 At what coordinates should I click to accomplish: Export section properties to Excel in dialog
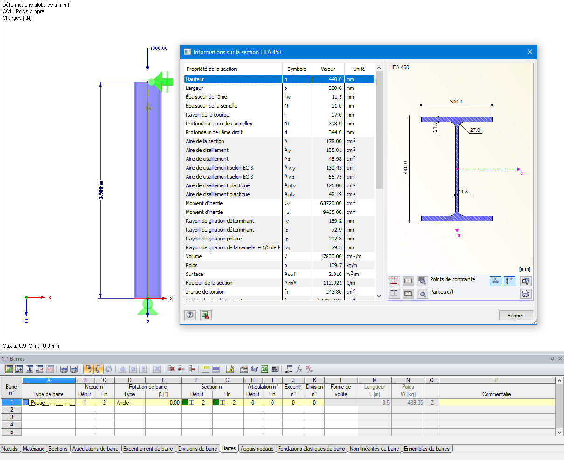point(206,315)
